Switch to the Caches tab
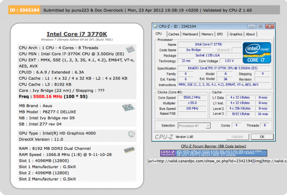This screenshot has height=195, width=287. (174, 34)
